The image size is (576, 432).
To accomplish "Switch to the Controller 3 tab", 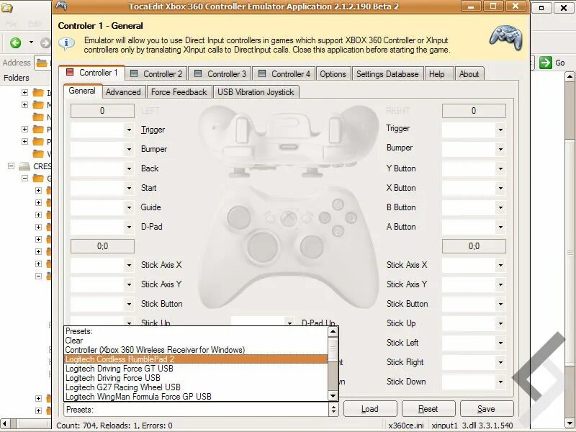I will tap(220, 74).
